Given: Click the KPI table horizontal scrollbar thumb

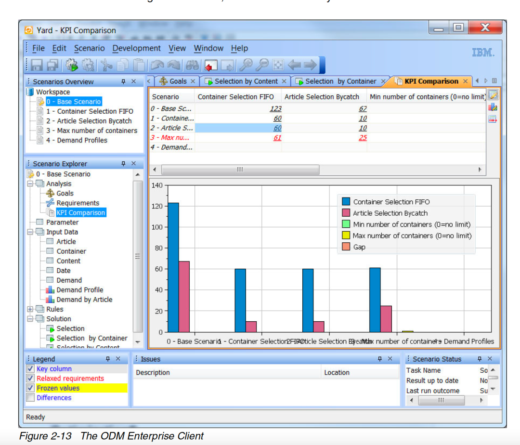Looking at the screenshot, I should click(x=240, y=170).
